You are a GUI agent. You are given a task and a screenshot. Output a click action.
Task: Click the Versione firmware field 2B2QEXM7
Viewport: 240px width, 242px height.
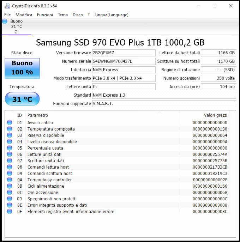[x=124, y=53]
